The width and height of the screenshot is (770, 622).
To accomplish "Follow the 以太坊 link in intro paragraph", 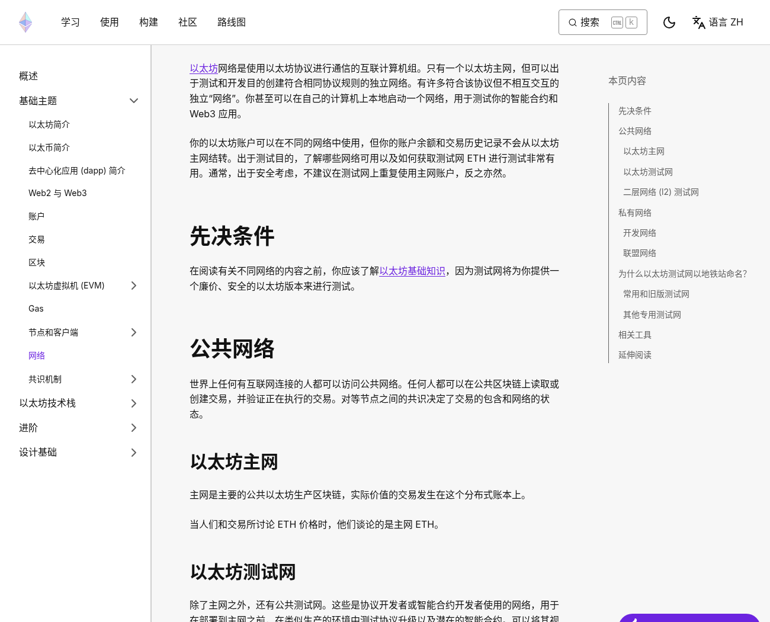I will [x=204, y=68].
